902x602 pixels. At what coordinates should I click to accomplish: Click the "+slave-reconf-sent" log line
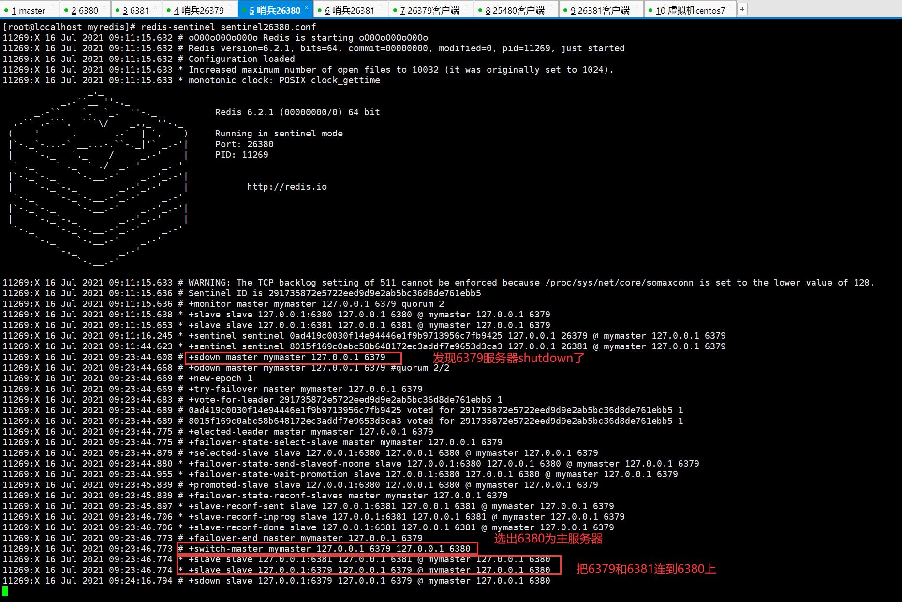pyautogui.click(x=308, y=506)
